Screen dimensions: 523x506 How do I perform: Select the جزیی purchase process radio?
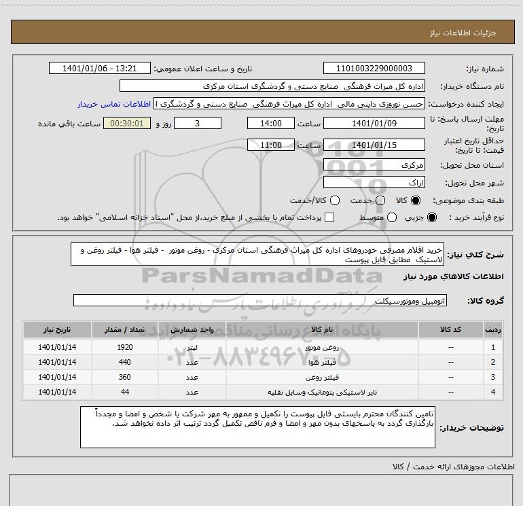point(431,217)
